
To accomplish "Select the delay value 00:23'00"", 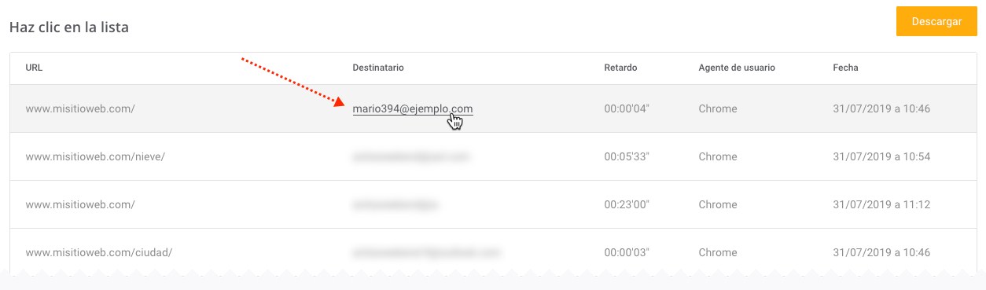I will (627, 204).
